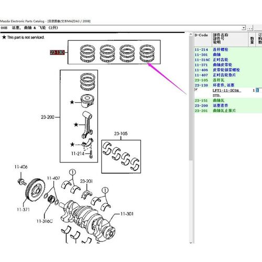Open part number LFY1-11-SC0A link
Image resolution: width=262 pixels, height=262 pixels.
coord(226,90)
